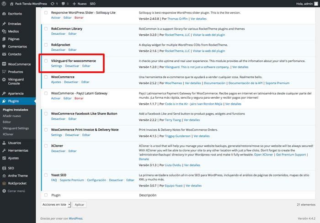The image size is (320, 223).
Task: Click Configuración link under Yoast SEO
Action: [x=96, y=180]
